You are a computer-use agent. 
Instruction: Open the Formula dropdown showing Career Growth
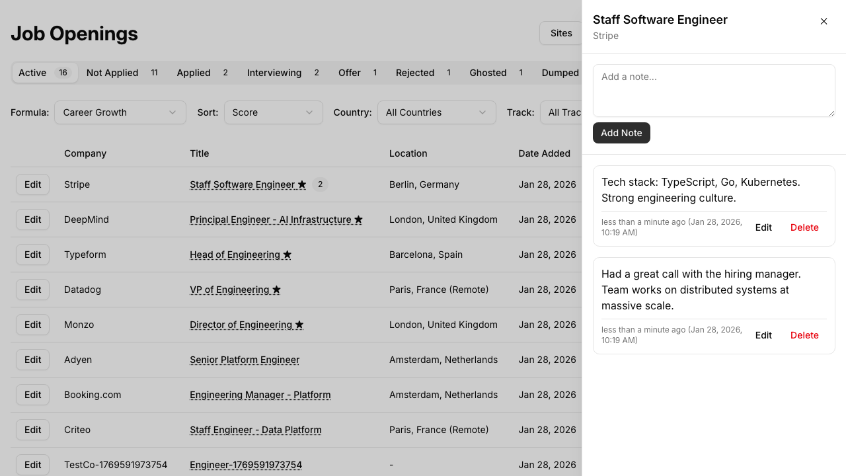(120, 112)
